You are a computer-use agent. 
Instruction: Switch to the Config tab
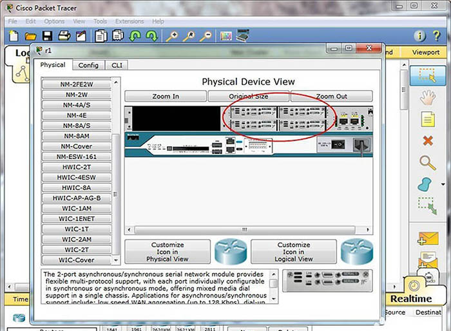[x=88, y=65]
